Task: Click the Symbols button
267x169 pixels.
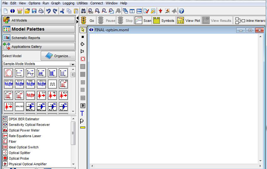Action: pos(164,21)
